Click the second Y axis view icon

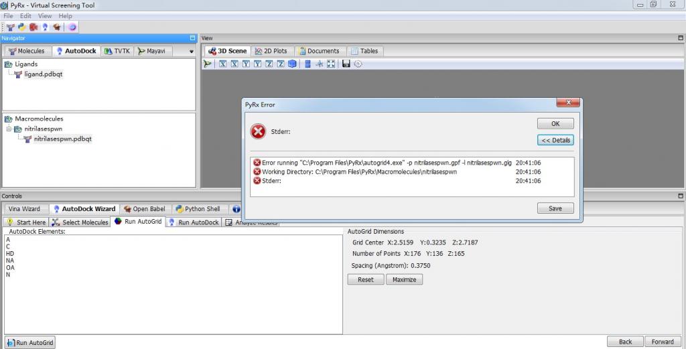(x=258, y=64)
